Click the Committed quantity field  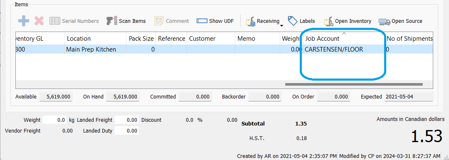(x=195, y=97)
